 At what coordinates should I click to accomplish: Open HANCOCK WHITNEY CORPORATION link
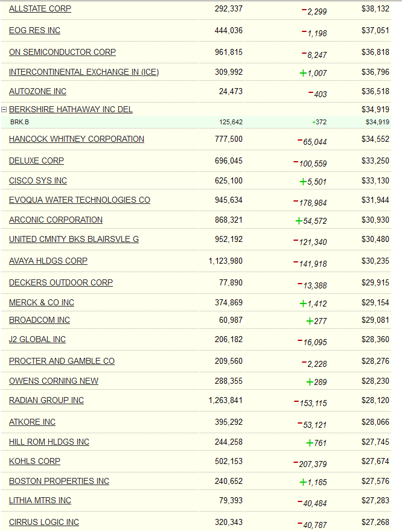click(77, 139)
